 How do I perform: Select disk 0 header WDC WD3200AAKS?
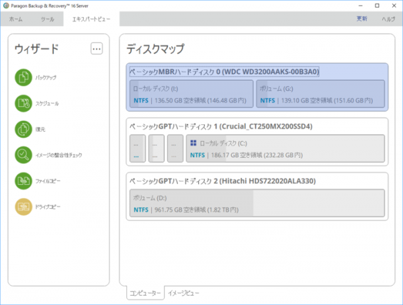(x=224, y=71)
